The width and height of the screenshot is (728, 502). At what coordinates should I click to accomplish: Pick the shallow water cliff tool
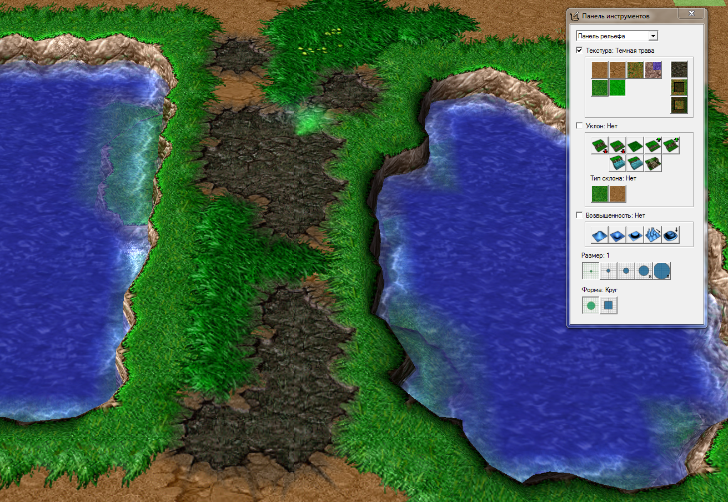[x=635, y=163]
